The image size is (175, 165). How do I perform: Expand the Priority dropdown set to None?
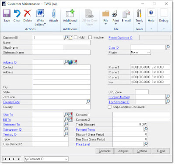click(140, 52)
